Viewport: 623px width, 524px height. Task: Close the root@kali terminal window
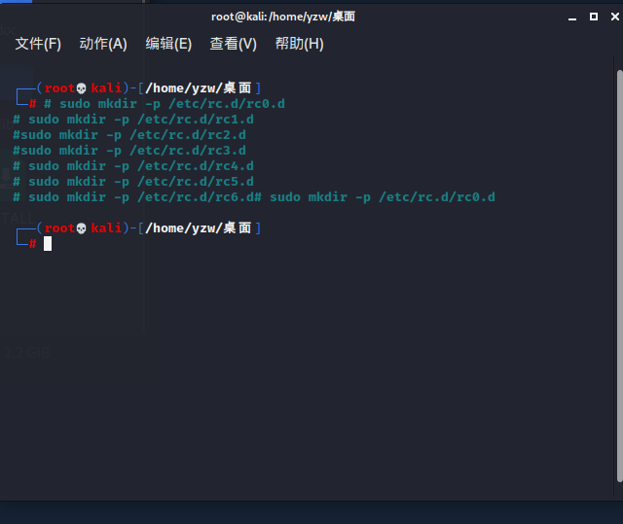click(x=613, y=17)
